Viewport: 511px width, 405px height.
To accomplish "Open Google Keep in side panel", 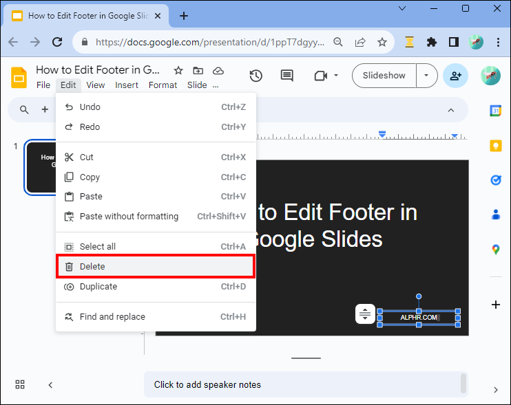I will pos(495,146).
